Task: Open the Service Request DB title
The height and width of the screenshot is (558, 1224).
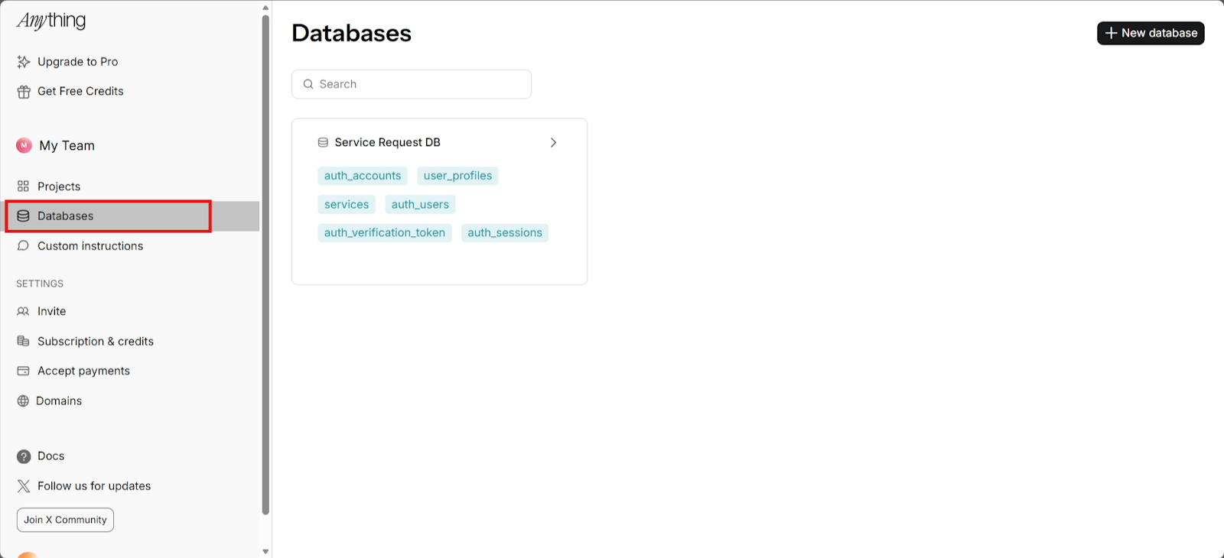Action: click(x=387, y=142)
